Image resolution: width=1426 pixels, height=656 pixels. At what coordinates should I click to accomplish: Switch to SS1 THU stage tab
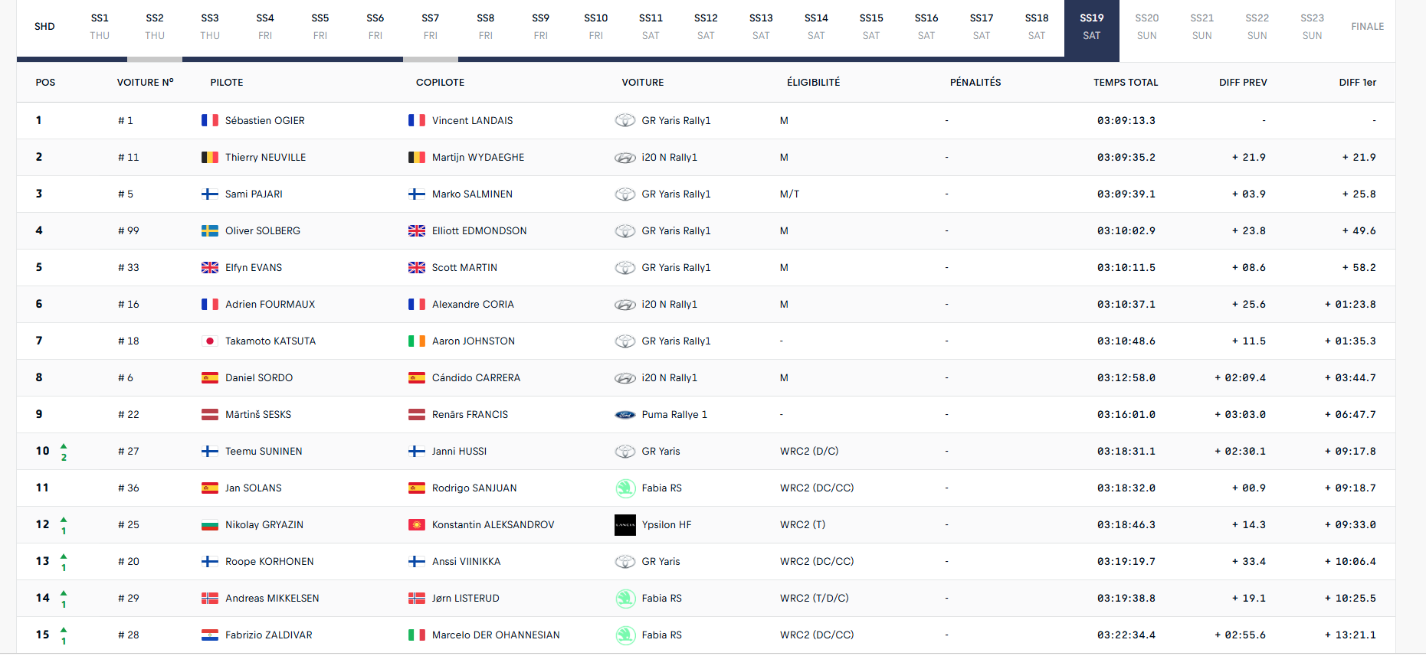pos(100,27)
